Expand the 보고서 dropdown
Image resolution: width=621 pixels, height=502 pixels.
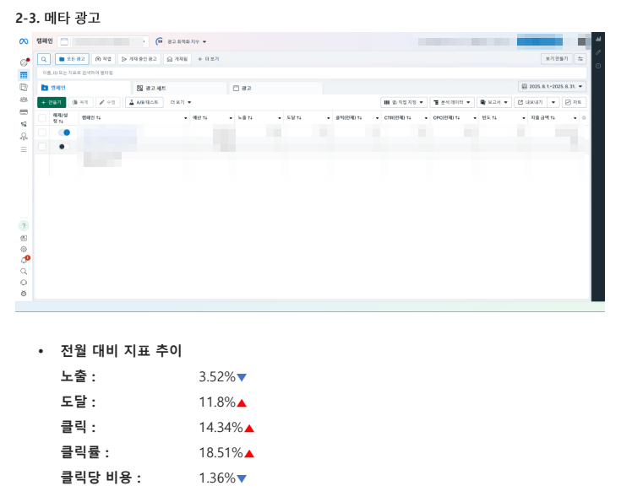pos(493,102)
